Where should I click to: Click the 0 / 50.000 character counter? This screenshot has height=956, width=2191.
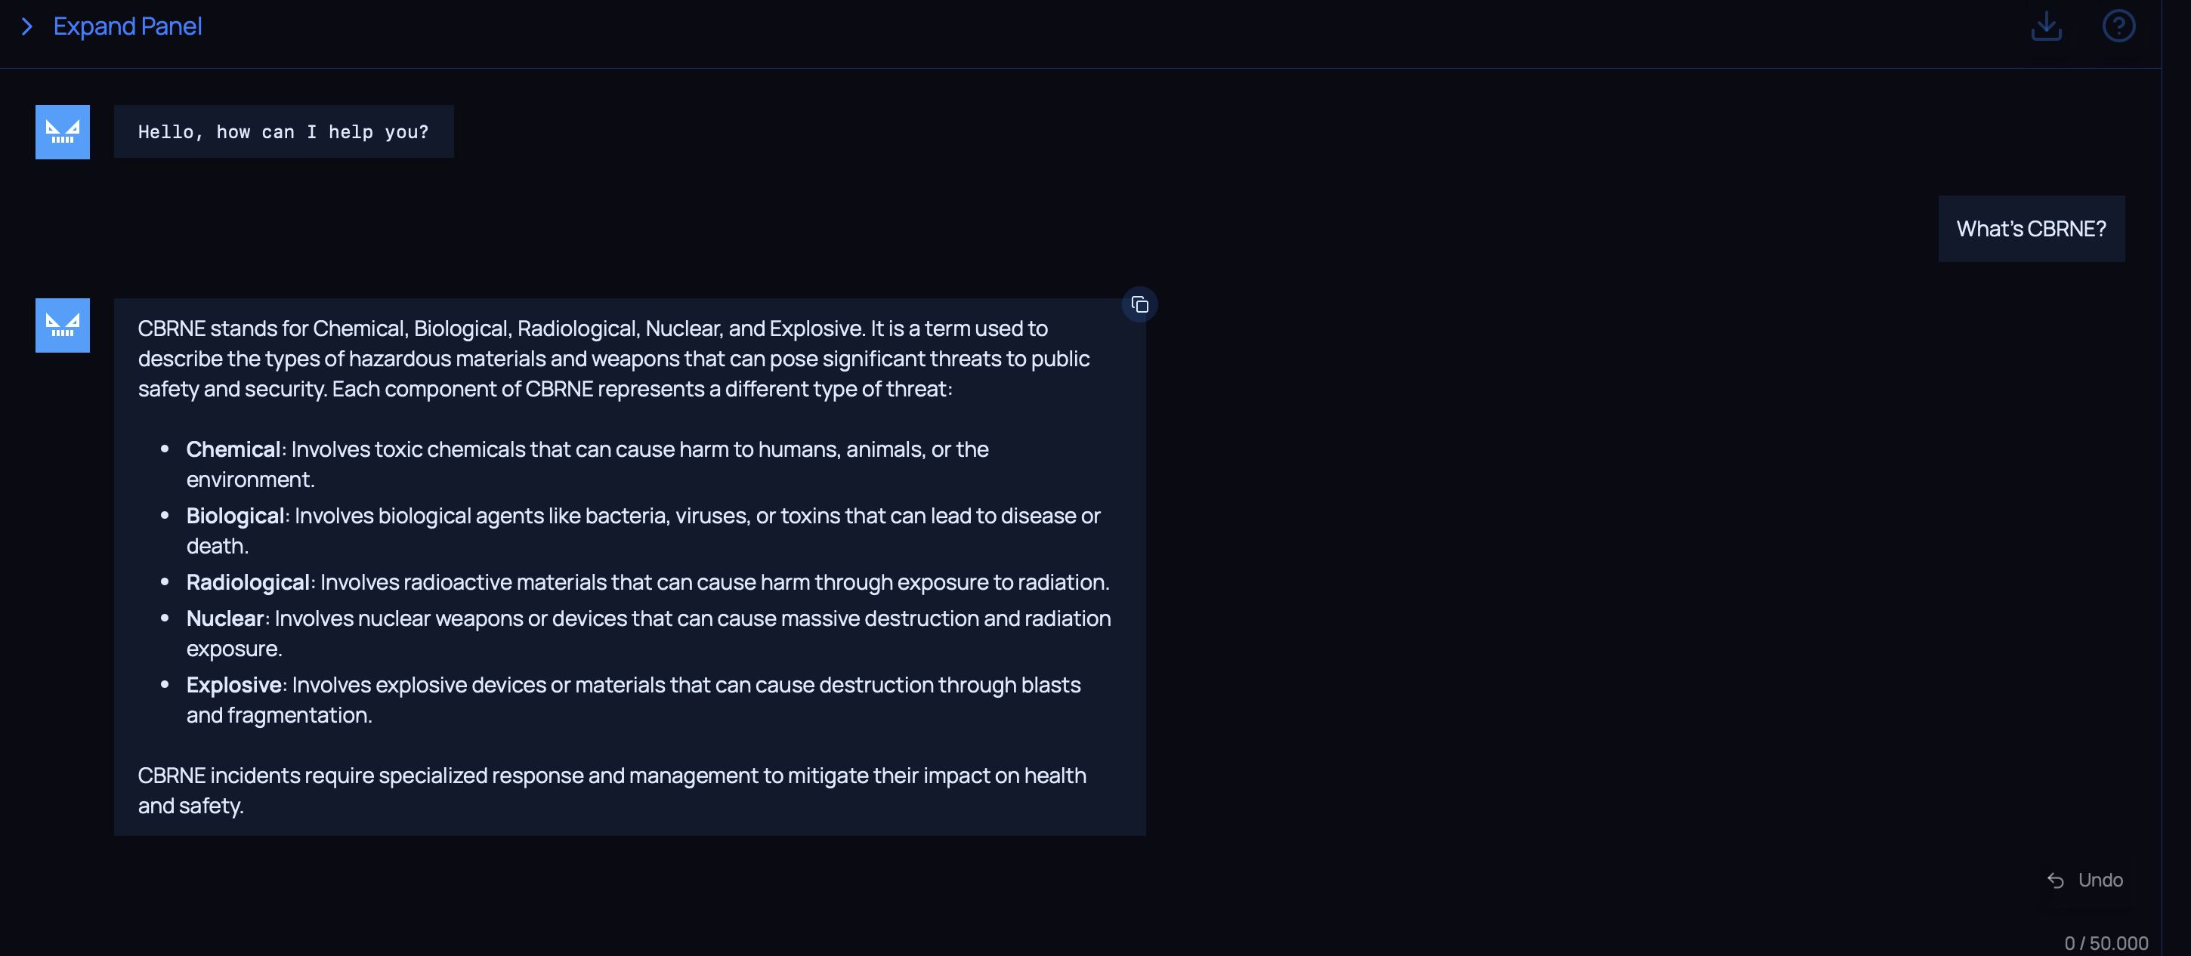click(x=2105, y=943)
